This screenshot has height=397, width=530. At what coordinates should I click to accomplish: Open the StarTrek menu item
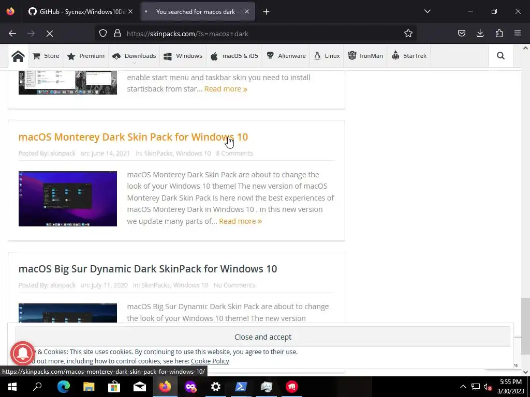click(x=409, y=56)
